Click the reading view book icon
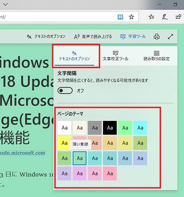 pos(120,17)
